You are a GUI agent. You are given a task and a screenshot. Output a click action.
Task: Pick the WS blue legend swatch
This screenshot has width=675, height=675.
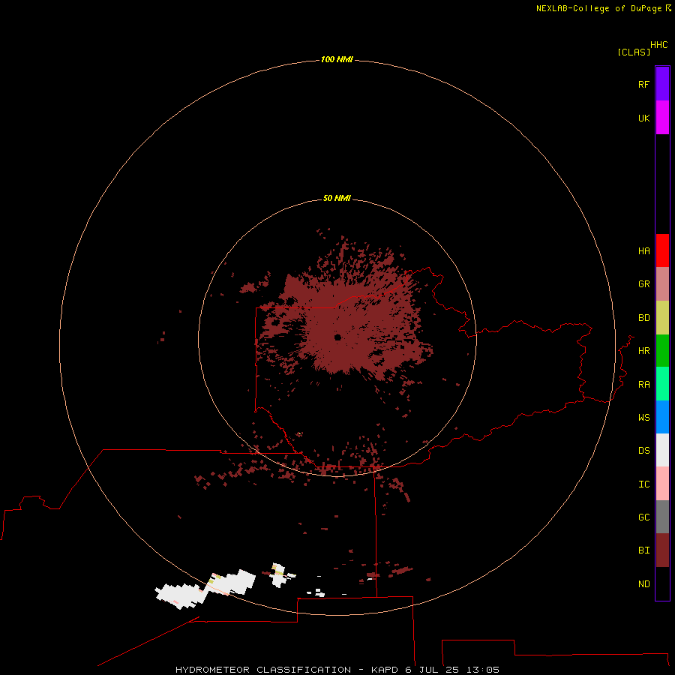tap(662, 417)
